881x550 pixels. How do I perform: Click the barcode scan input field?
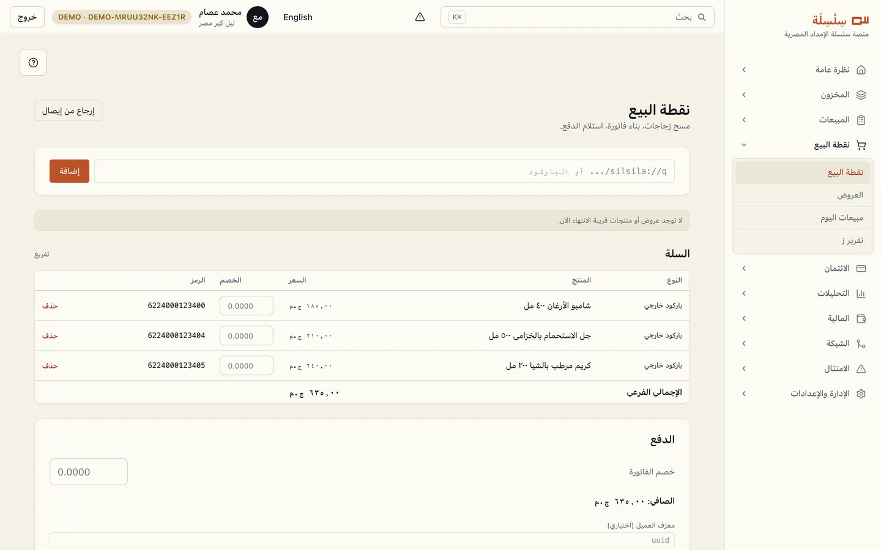pyautogui.click(x=384, y=171)
